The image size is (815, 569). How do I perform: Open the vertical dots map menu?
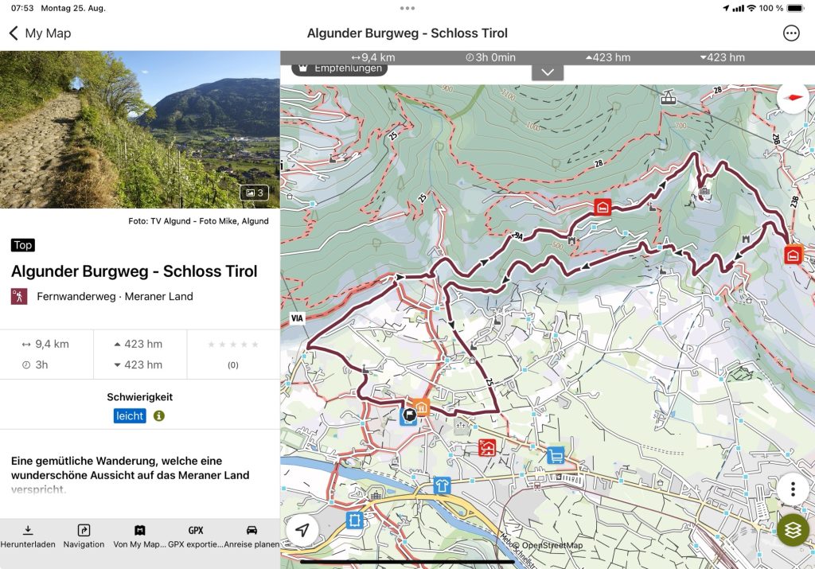pyautogui.click(x=793, y=489)
